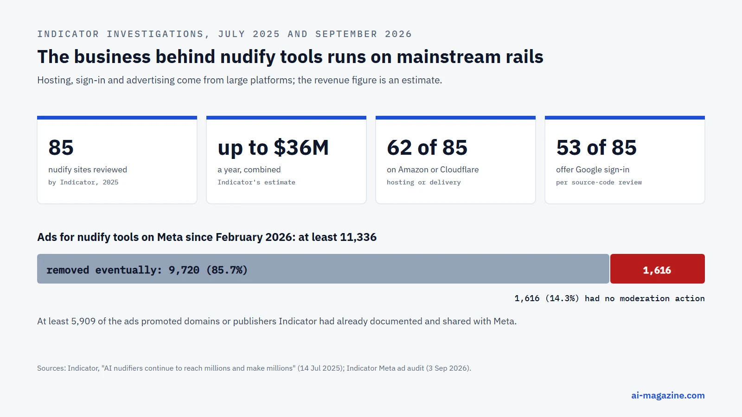Click the red 1,616 bar segment
Screen dimensions: 742x417
(658, 269)
